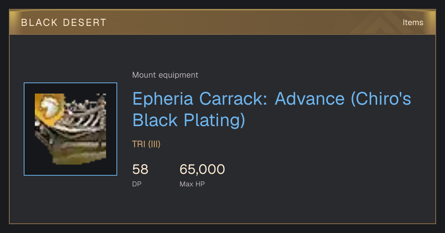Click the Black Plating) title line
445x233 pixels.
[189, 121]
